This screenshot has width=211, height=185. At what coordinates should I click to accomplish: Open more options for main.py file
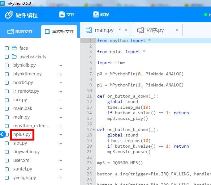[x=60, y=117]
